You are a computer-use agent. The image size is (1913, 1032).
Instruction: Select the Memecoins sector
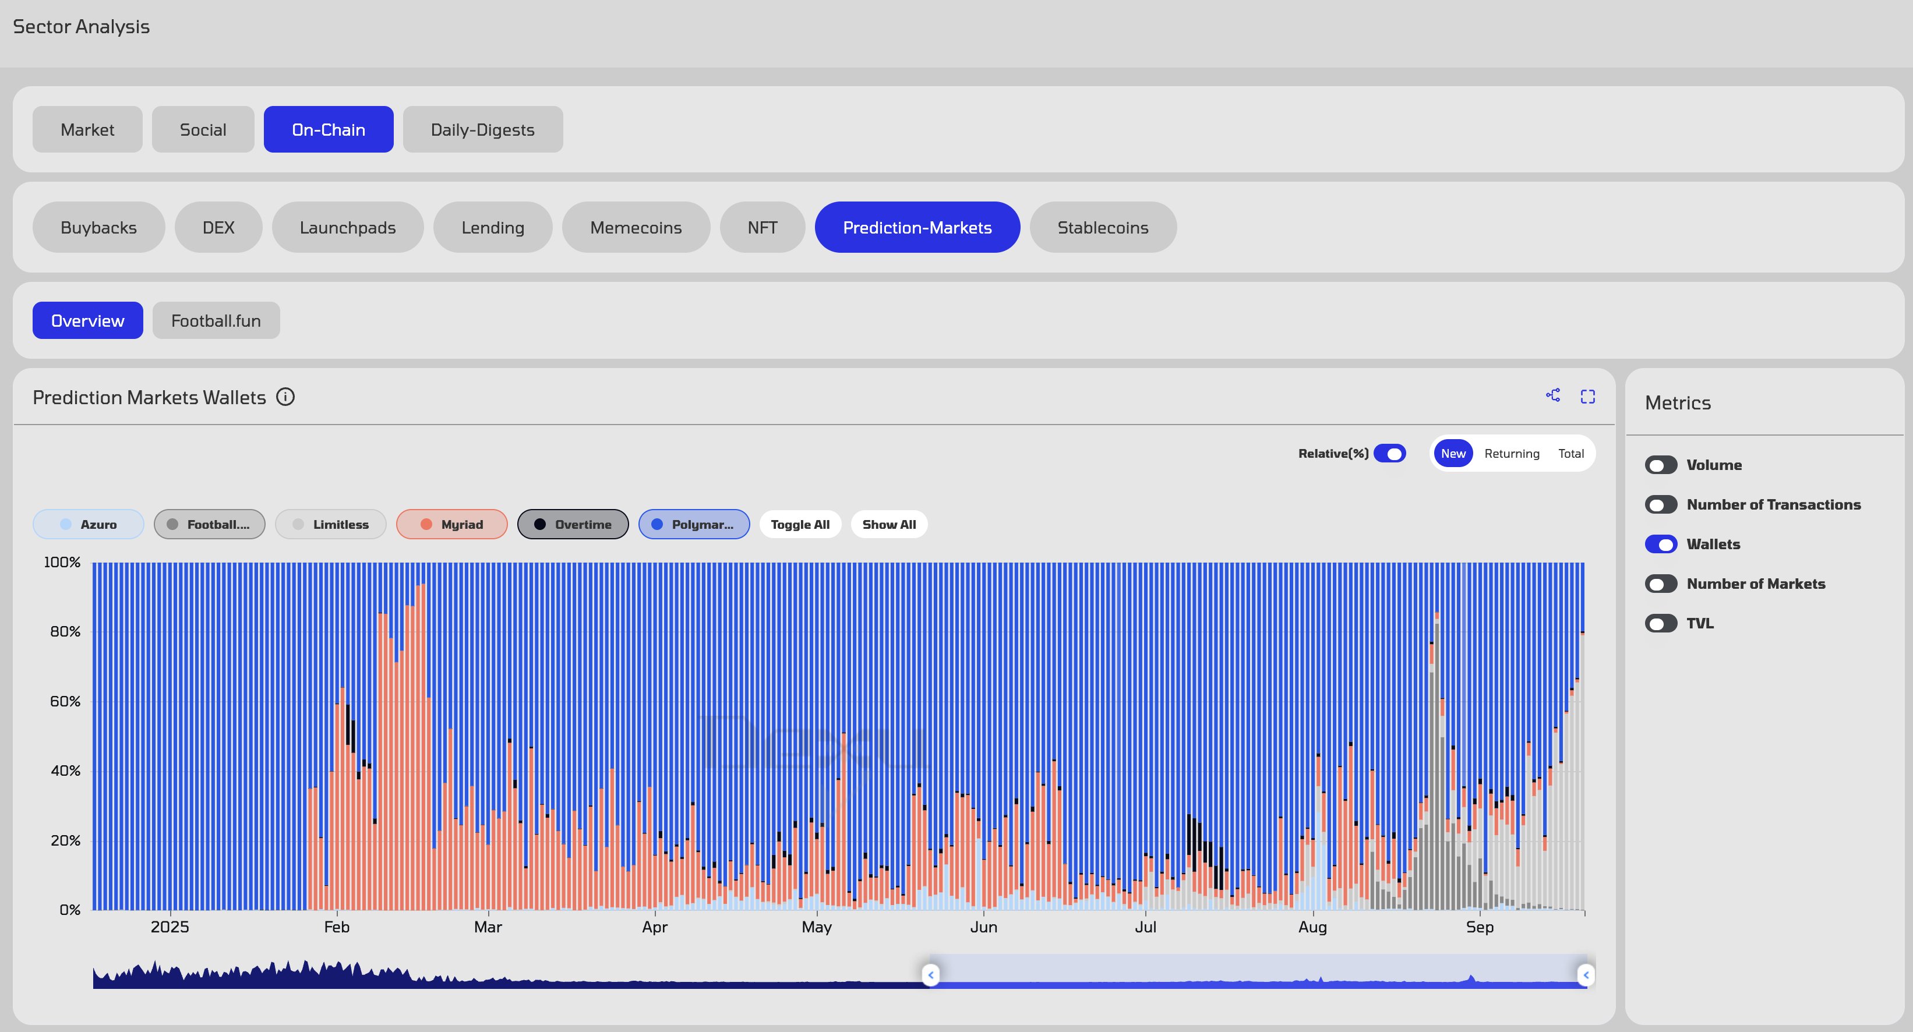[x=636, y=228]
